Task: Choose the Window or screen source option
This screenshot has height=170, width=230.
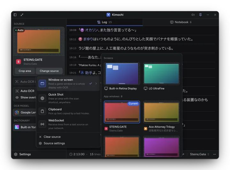Action: pos(68,83)
